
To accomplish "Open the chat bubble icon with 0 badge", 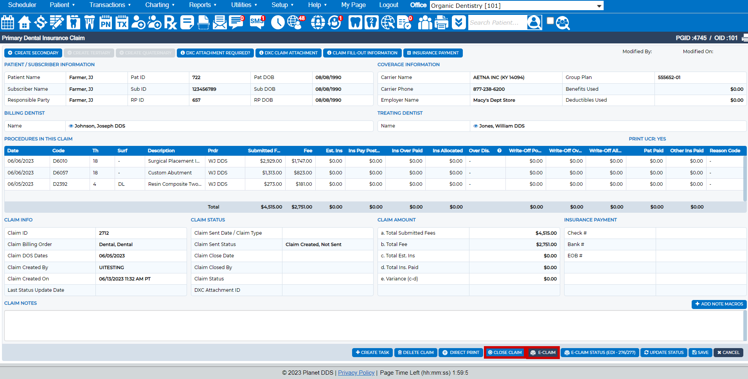I will [236, 22].
